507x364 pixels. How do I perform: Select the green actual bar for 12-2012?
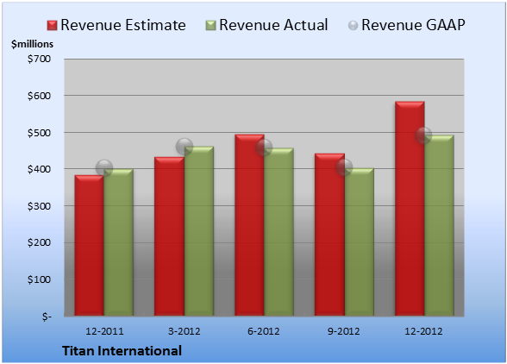(x=439, y=225)
